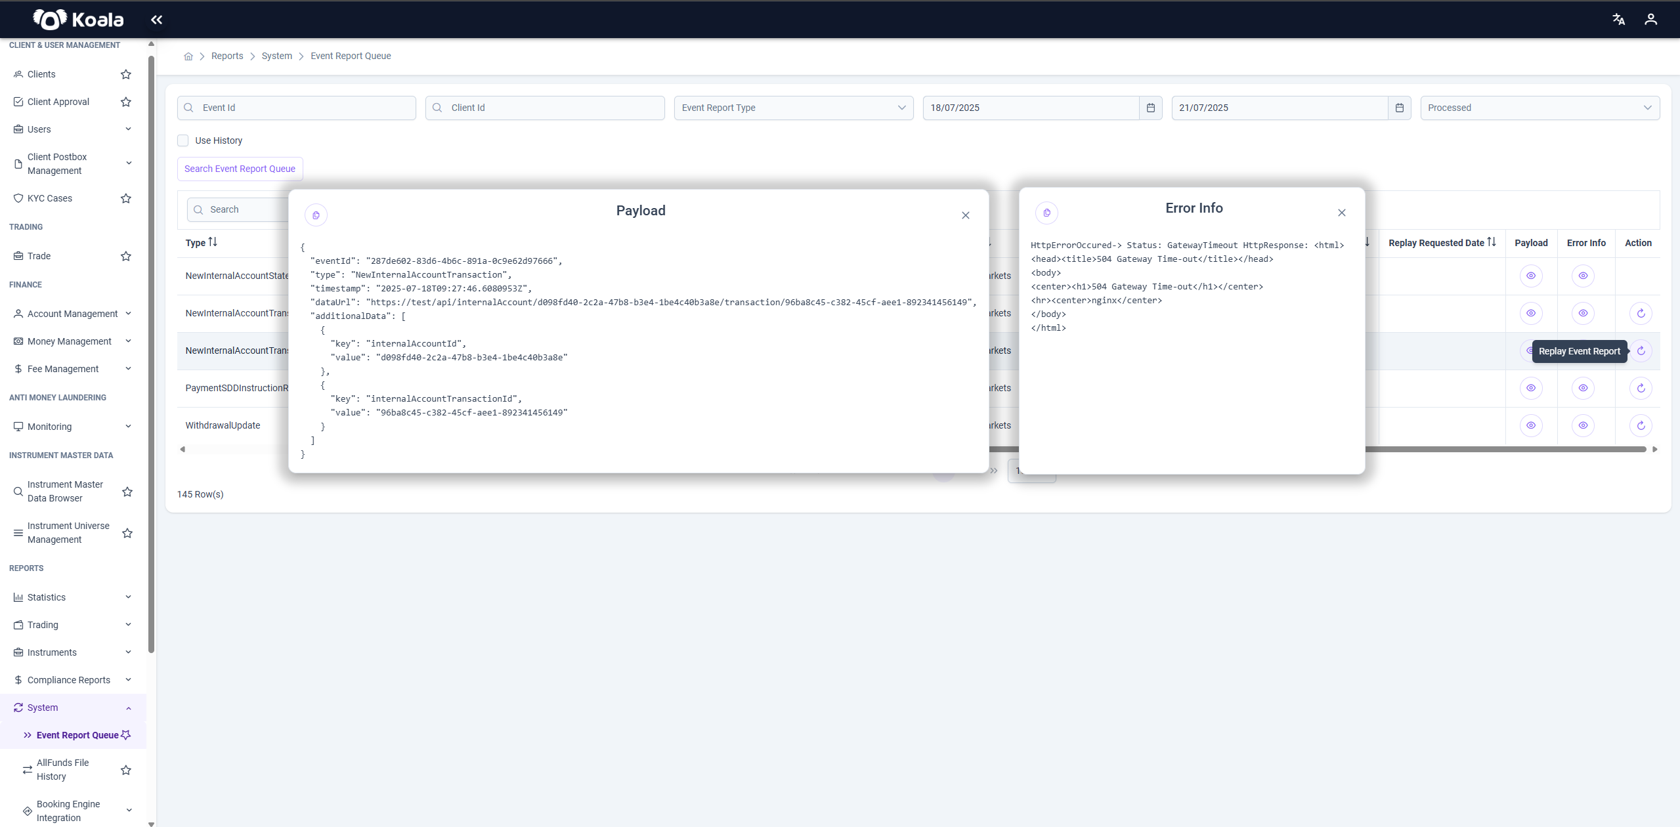1680x827 pixels.
Task: Enable the Use History checkbox
Action: (x=183, y=140)
